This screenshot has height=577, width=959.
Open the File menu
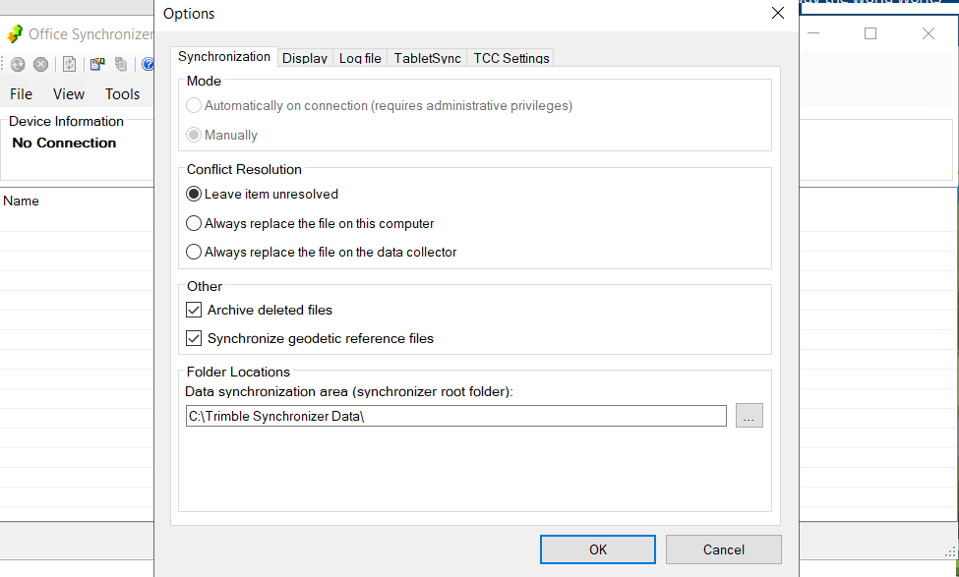pyautogui.click(x=21, y=93)
